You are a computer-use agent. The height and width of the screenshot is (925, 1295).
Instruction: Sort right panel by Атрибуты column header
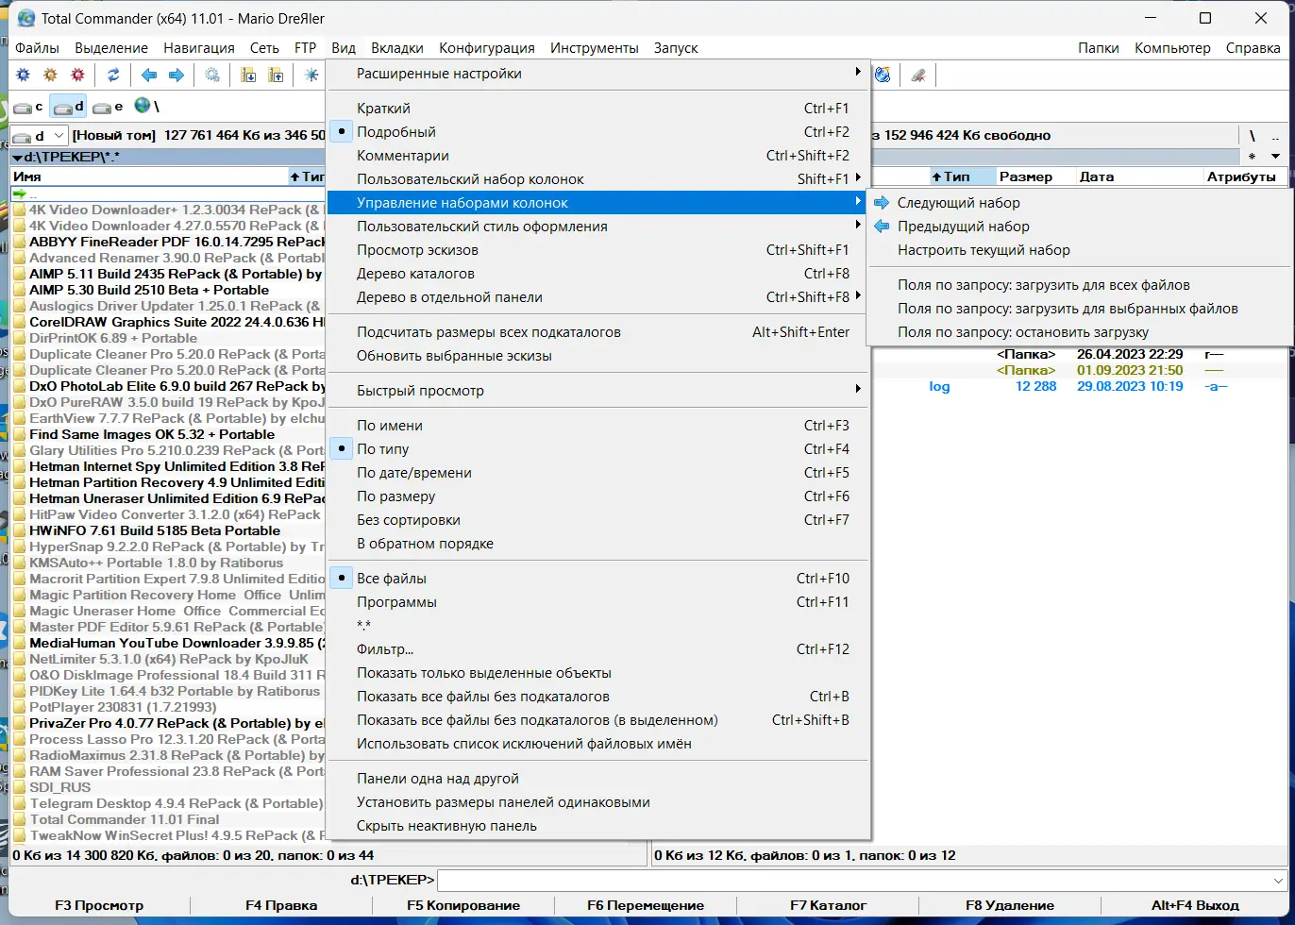click(1245, 177)
